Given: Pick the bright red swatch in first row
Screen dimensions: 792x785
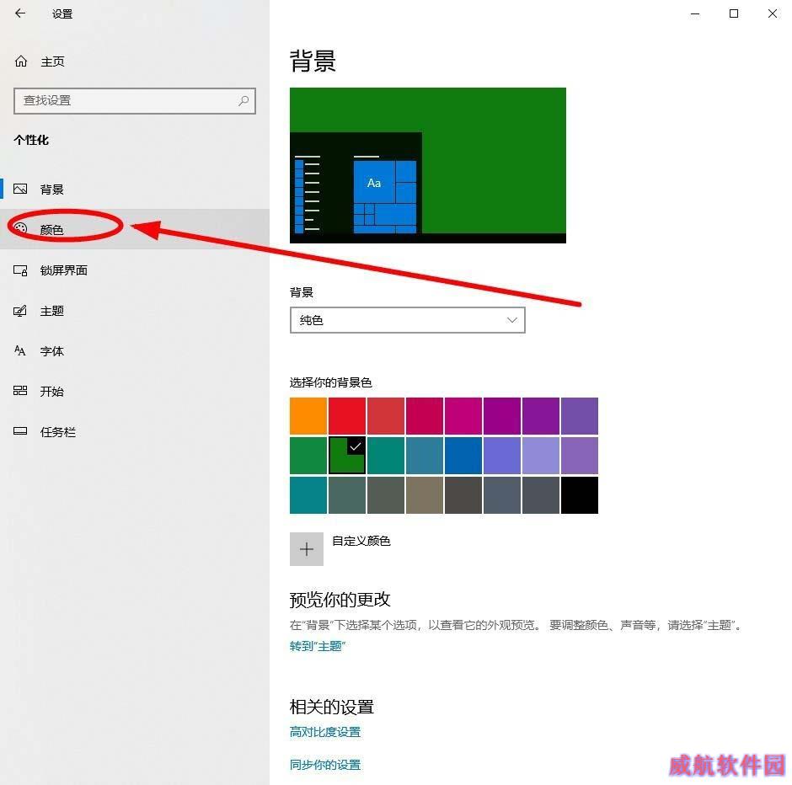Looking at the screenshot, I should click(x=347, y=416).
